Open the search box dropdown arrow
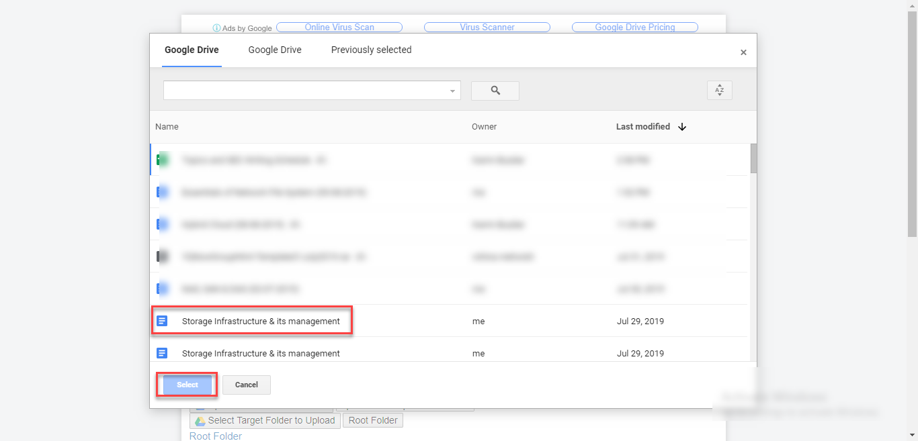Image resolution: width=918 pixels, height=441 pixels. 452,91
